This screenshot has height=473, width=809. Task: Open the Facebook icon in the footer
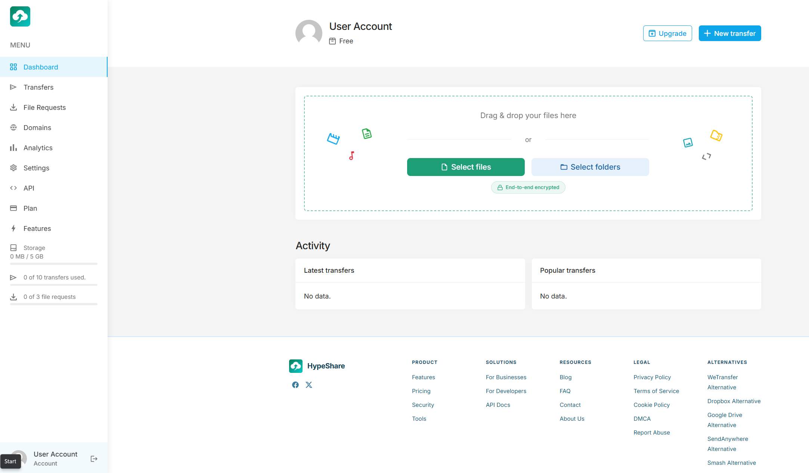[295, 385]
